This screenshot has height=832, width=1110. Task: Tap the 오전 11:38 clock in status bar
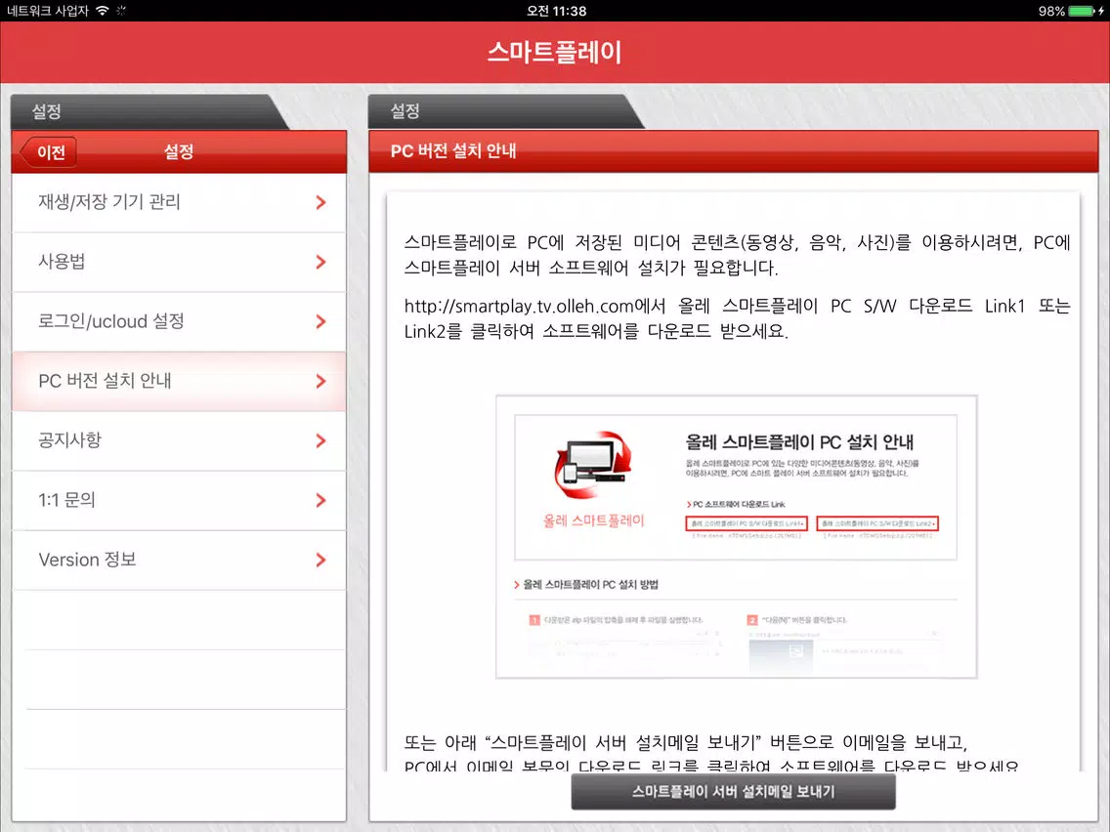(556, 11)
